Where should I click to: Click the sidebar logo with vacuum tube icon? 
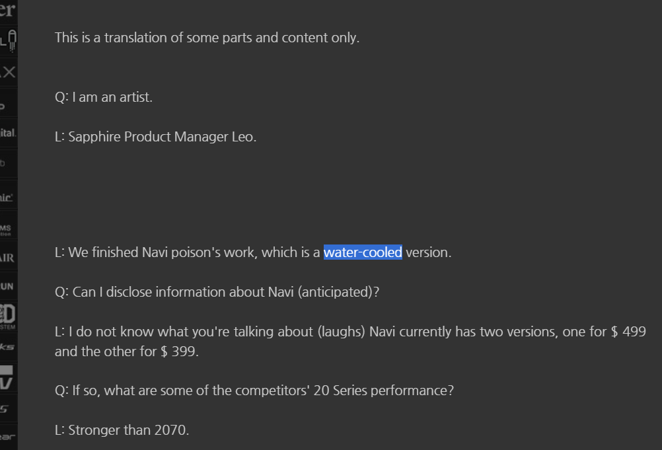(x=8, y=41)
